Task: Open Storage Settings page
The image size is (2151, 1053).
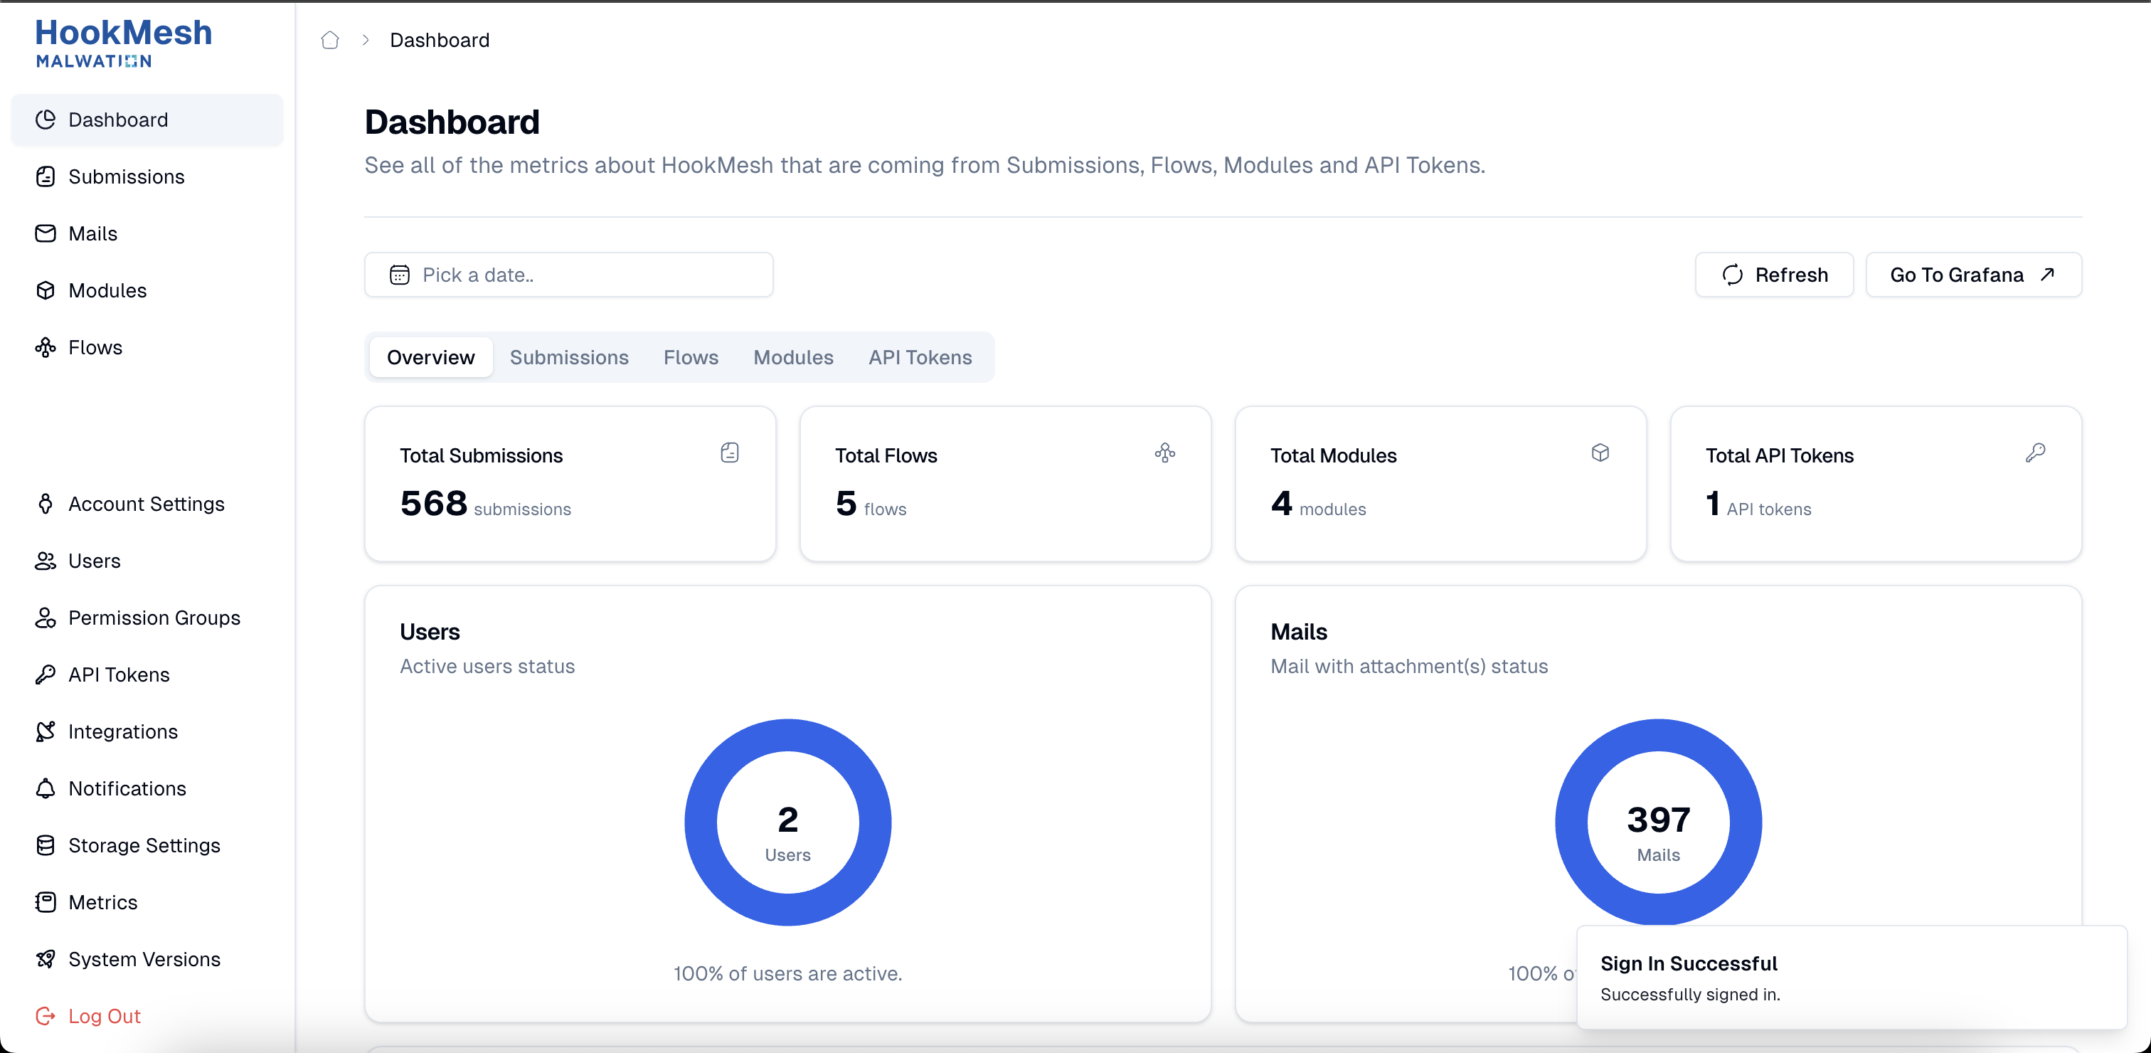Action: (x=144, y=845)
